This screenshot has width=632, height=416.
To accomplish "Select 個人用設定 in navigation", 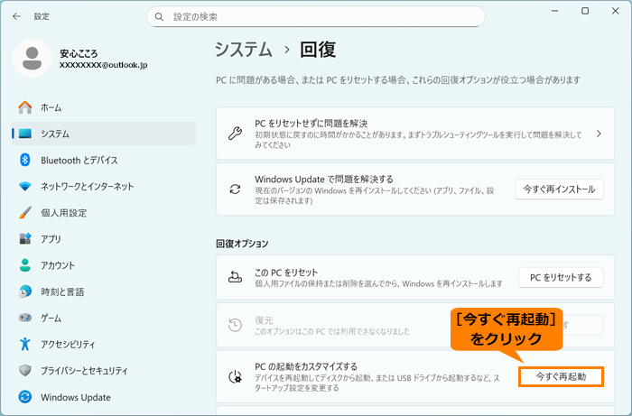I will pos(104,213).
